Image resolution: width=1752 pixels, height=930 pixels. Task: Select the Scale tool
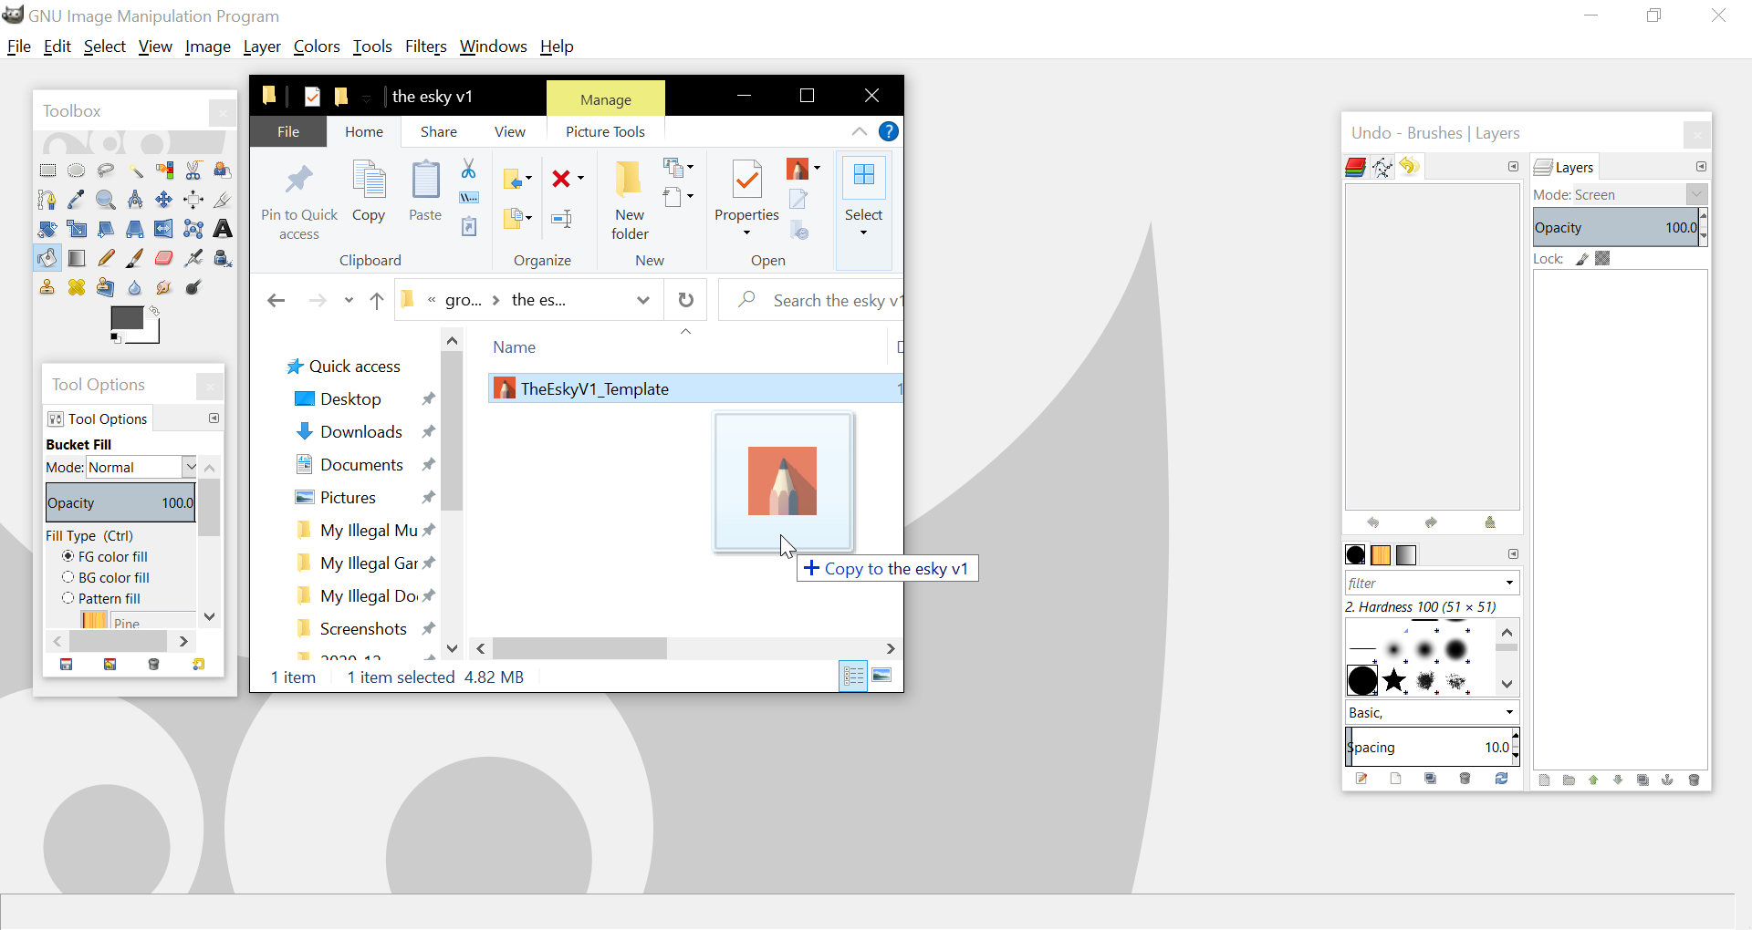[77, 229]
